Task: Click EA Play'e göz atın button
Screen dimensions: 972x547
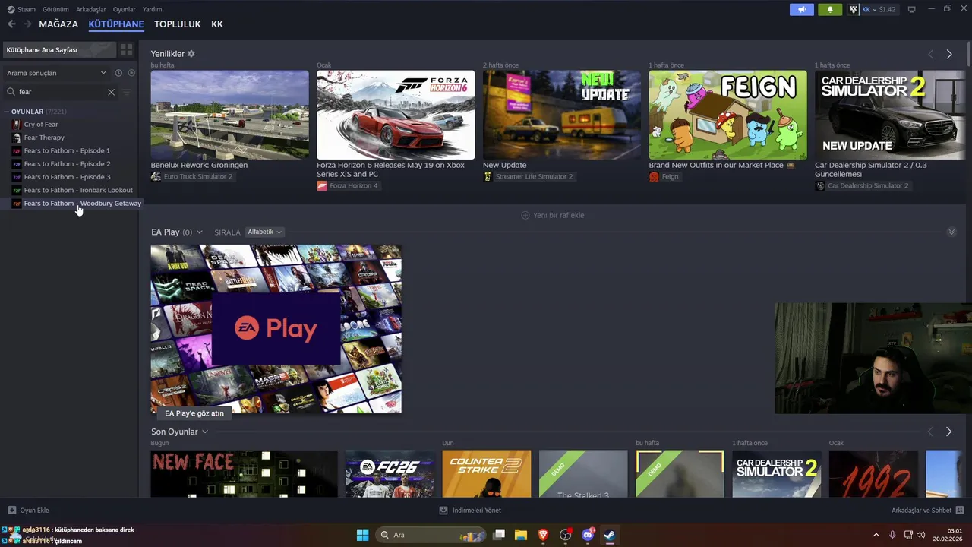Action: 194,413
